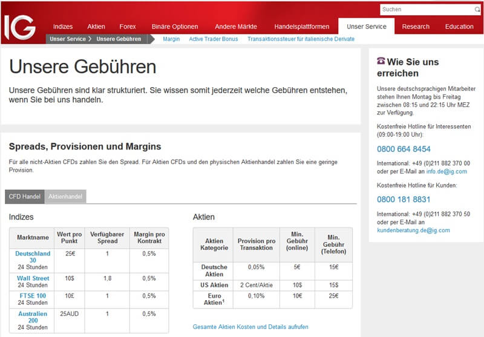
Task: Click the Aktien Kategorie column header
Action: 214,244
